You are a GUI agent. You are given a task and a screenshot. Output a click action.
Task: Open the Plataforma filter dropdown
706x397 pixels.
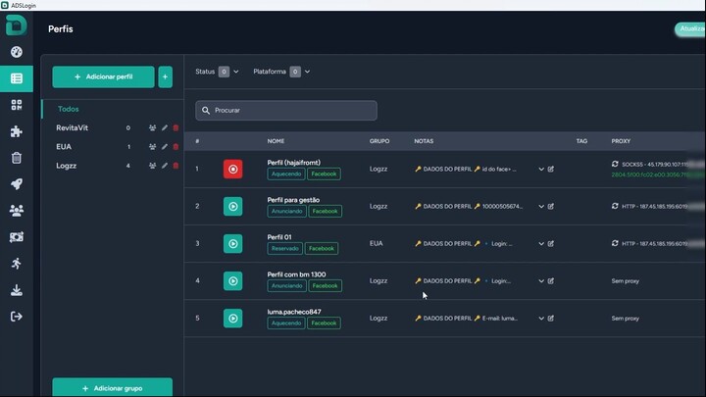coord(281,72)
